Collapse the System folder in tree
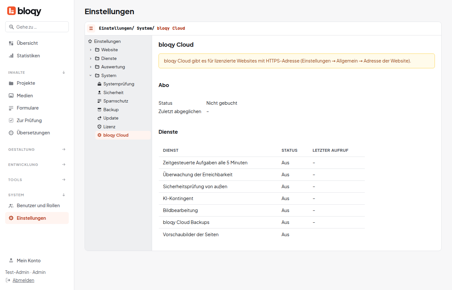The image size is (452, 290). [91, 76]
